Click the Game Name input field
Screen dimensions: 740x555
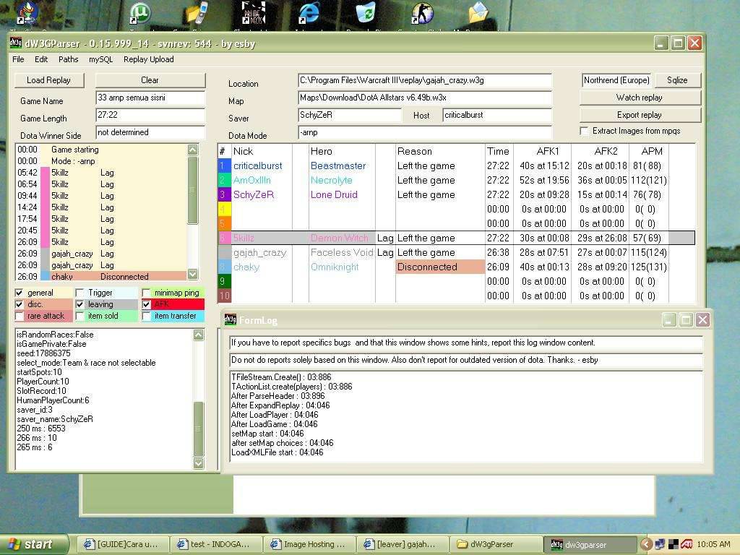pyautogui.click(x=150, y=98)
